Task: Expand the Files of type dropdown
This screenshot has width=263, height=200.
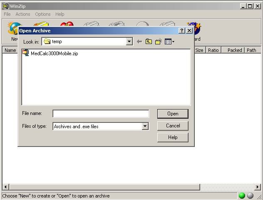Action: click(145, 127)
